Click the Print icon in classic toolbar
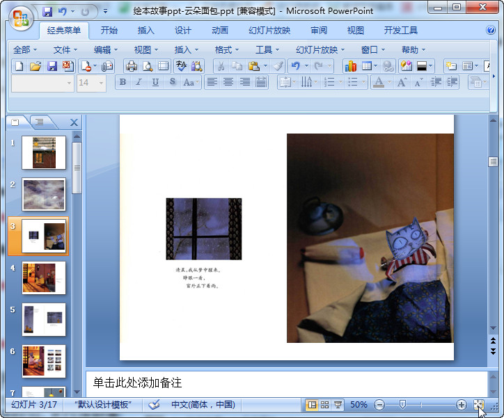504x418 pixels. [x=131, y=66]
